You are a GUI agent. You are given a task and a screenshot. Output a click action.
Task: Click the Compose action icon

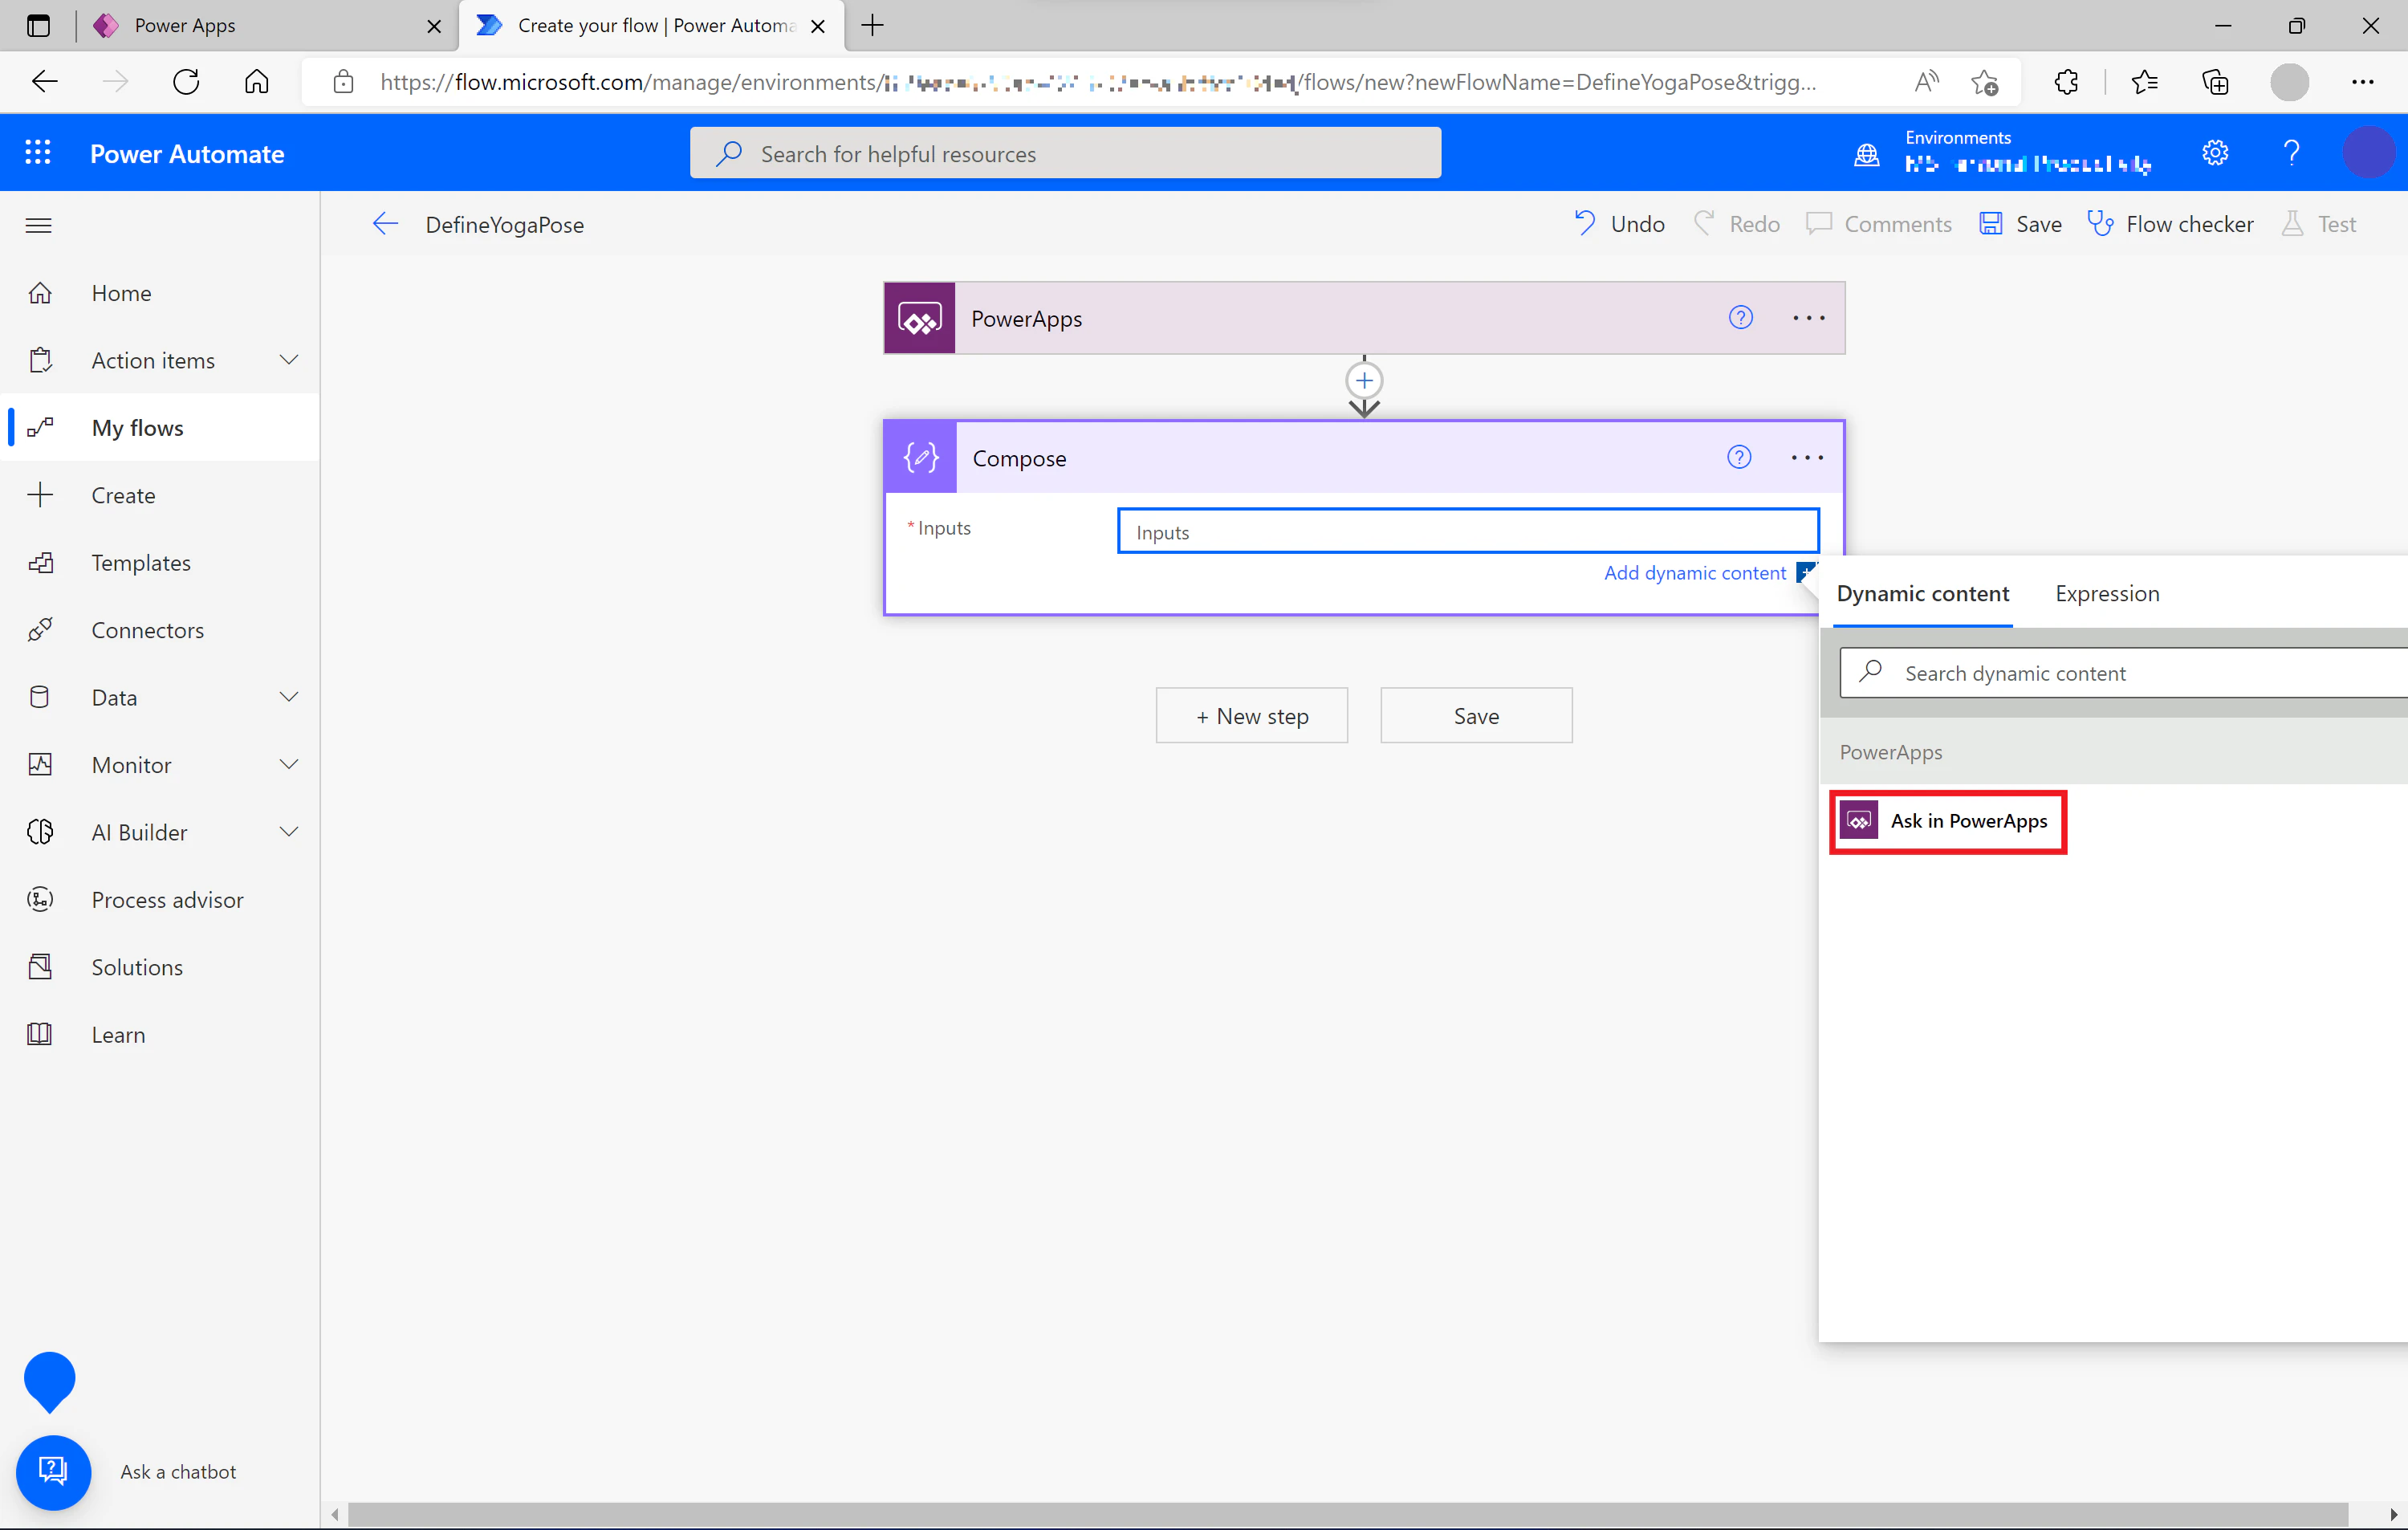pyautogui.click(x=920, y=458)
